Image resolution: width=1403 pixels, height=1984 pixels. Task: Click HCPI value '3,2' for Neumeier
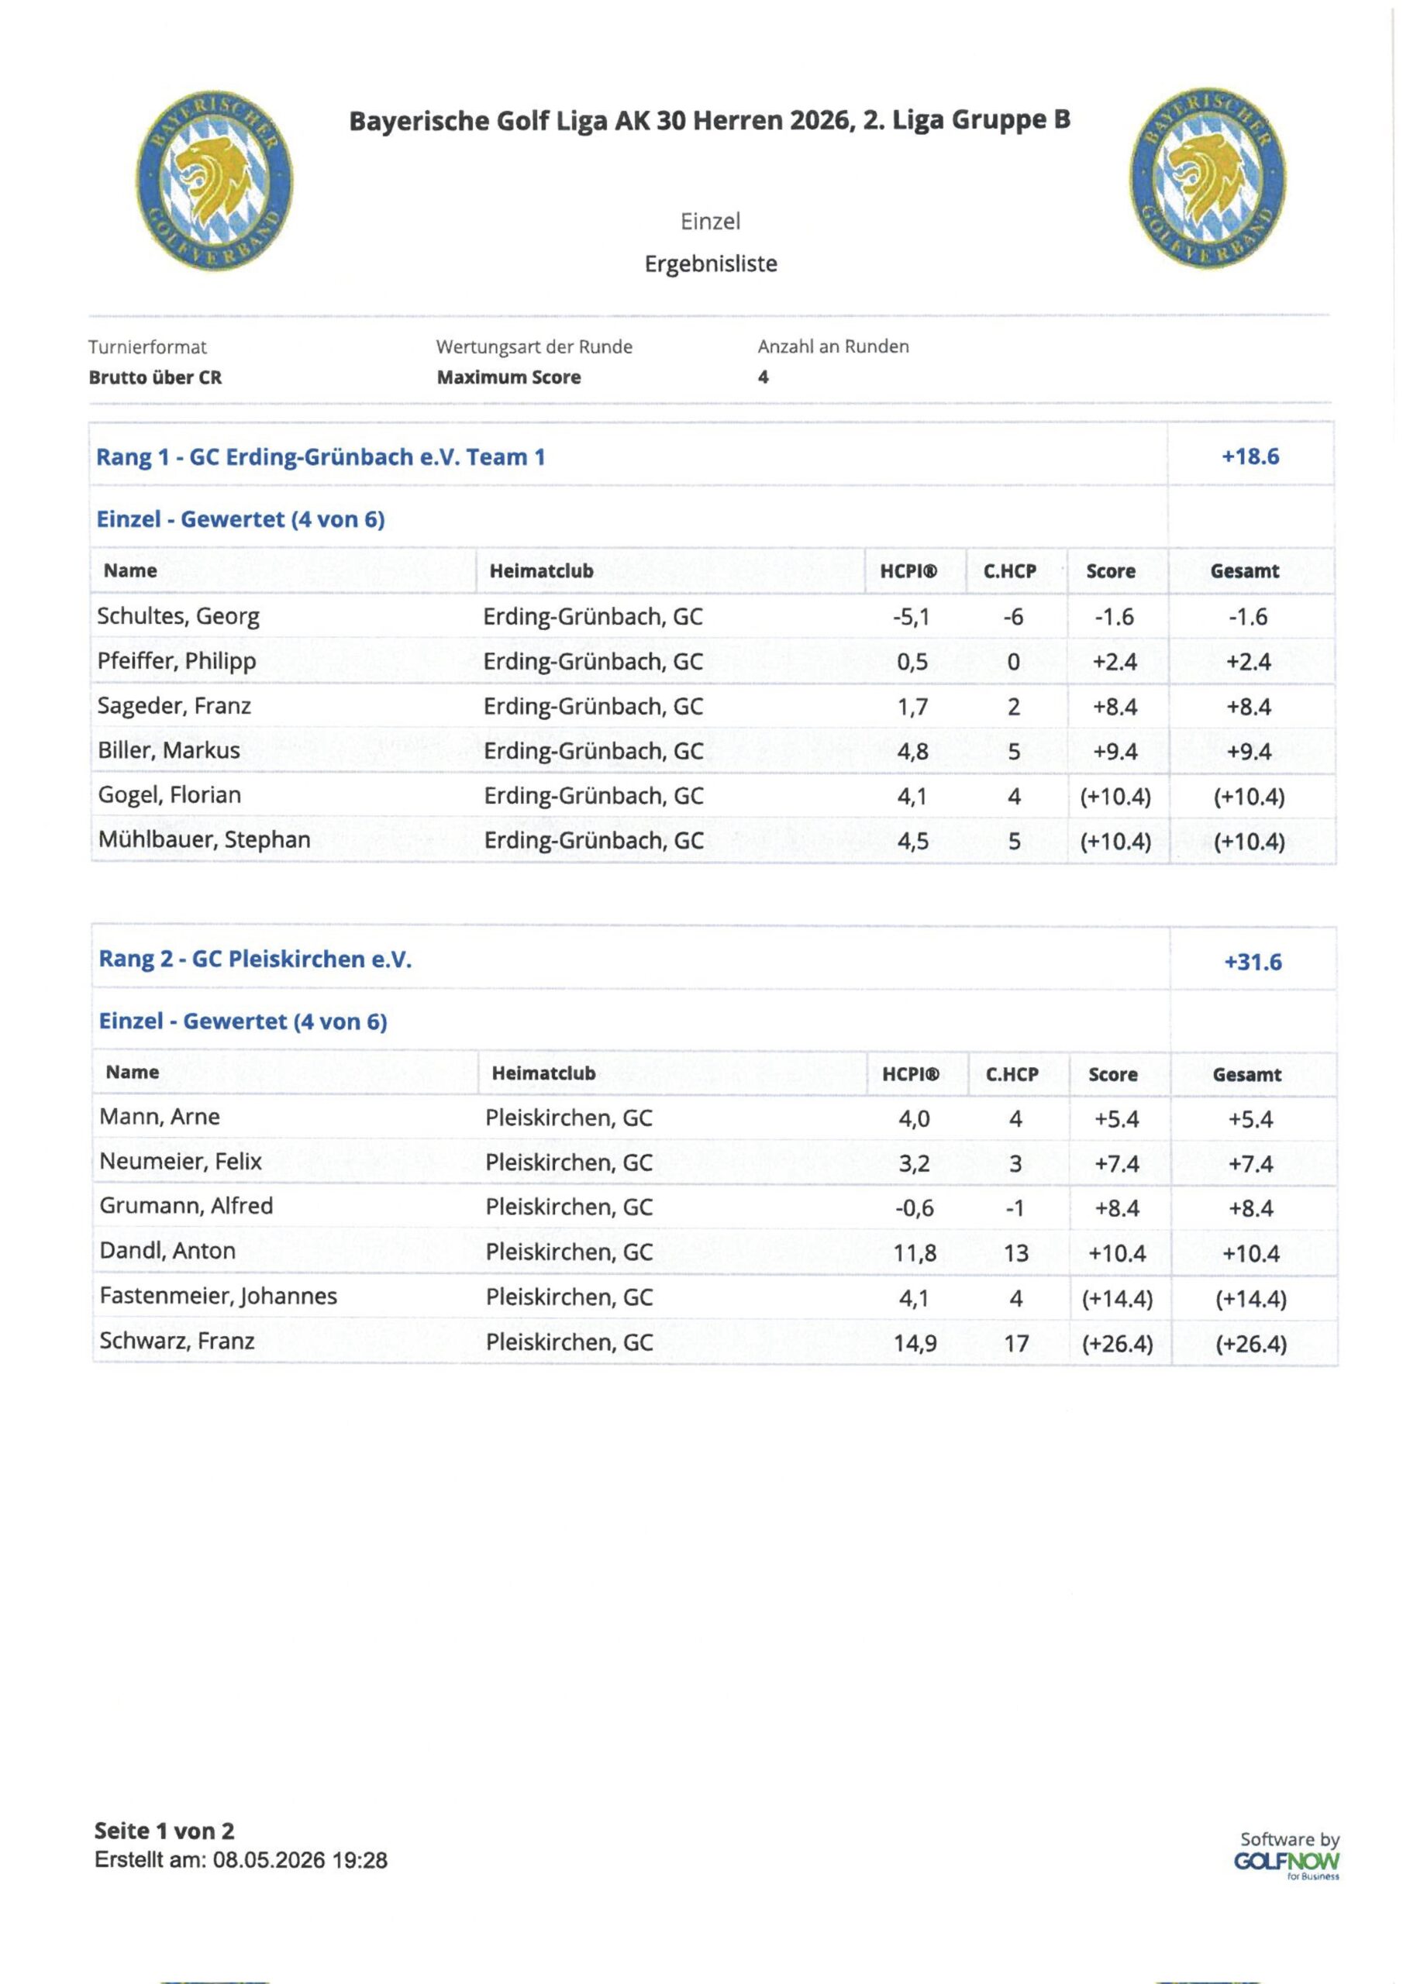914,1164
